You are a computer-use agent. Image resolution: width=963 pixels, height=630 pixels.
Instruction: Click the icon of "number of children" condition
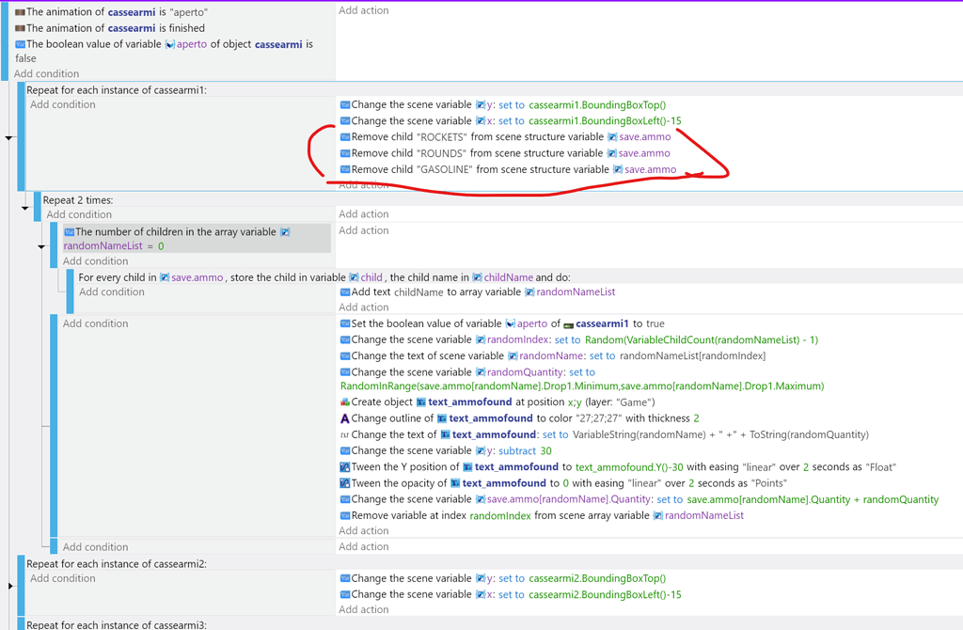69,232
